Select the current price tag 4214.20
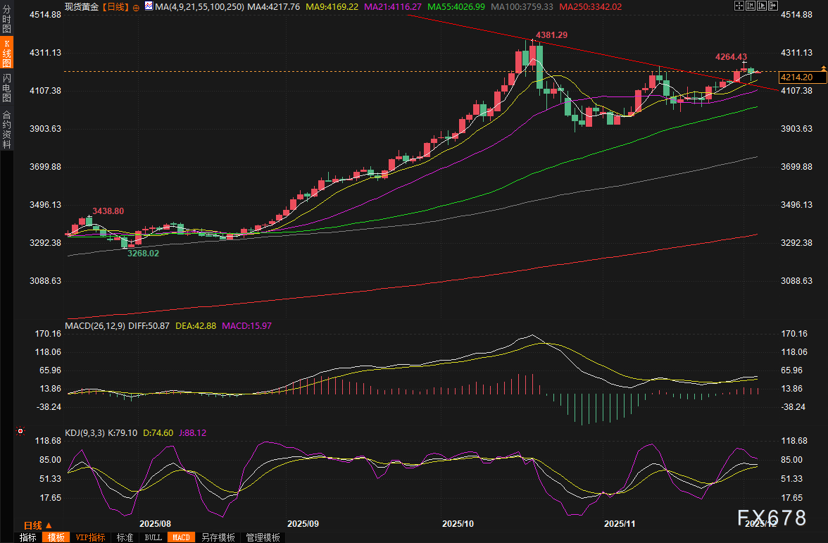Screen dimensions: 828x543 click(x=797, y=77)
